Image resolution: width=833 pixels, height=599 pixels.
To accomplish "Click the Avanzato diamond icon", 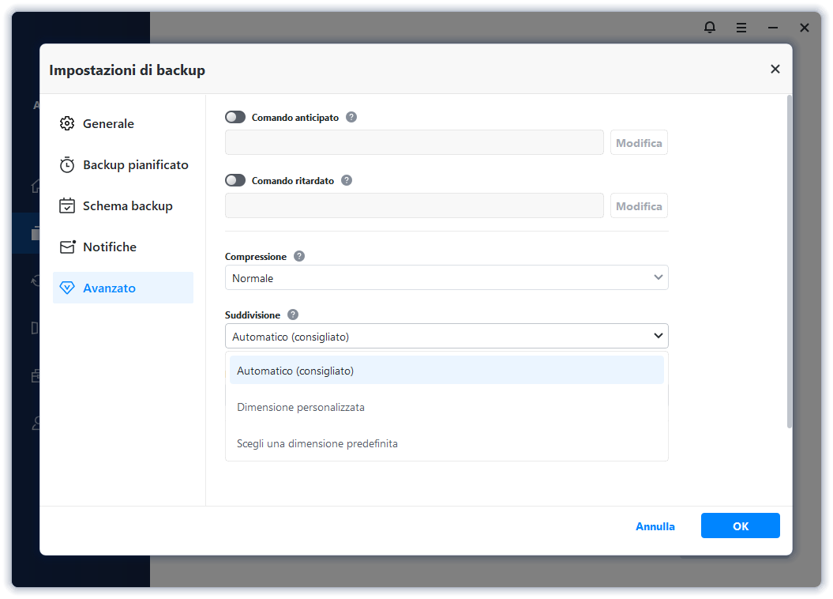I will [x=67, y=288].
